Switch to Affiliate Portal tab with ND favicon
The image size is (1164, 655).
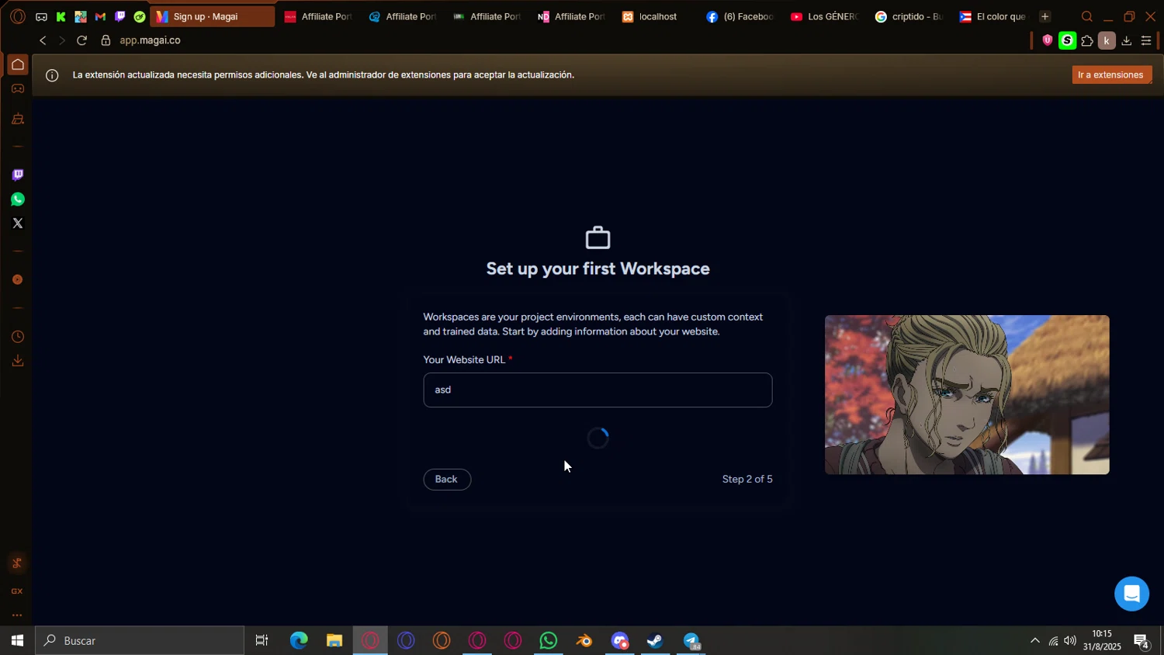click(x=572, y=16)
